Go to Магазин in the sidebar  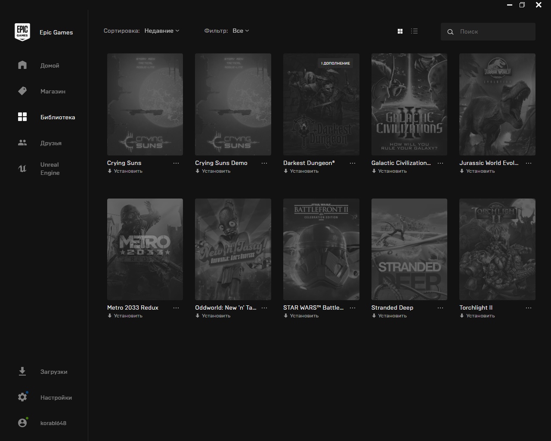point(53,91)
